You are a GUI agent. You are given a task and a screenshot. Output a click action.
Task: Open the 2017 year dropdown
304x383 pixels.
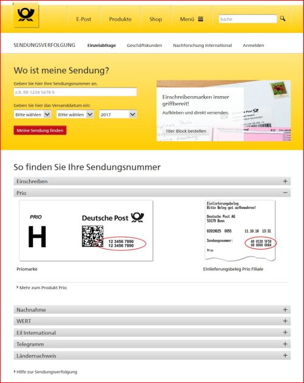click(x=118, y=114)
